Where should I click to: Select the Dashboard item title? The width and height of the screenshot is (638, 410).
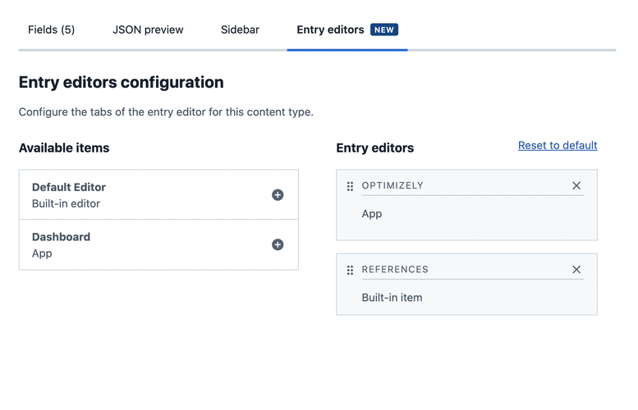click(61, 237)
